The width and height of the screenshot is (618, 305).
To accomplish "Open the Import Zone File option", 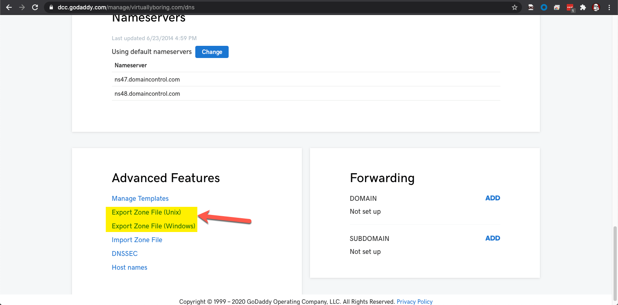I will (137, 240).
